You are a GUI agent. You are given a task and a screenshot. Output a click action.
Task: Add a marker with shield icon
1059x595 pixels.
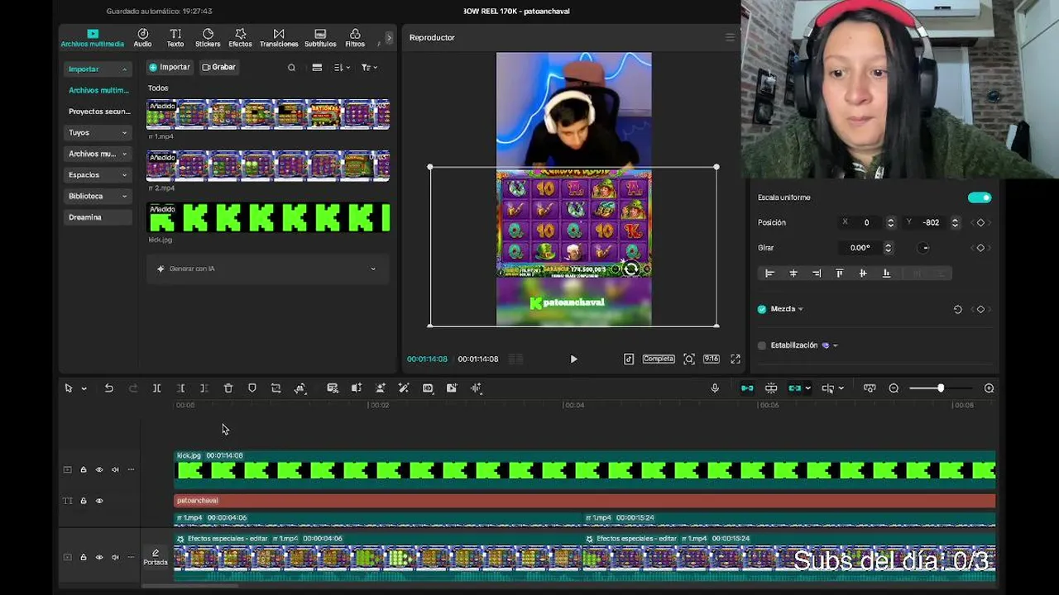click(x=252, y=388)
